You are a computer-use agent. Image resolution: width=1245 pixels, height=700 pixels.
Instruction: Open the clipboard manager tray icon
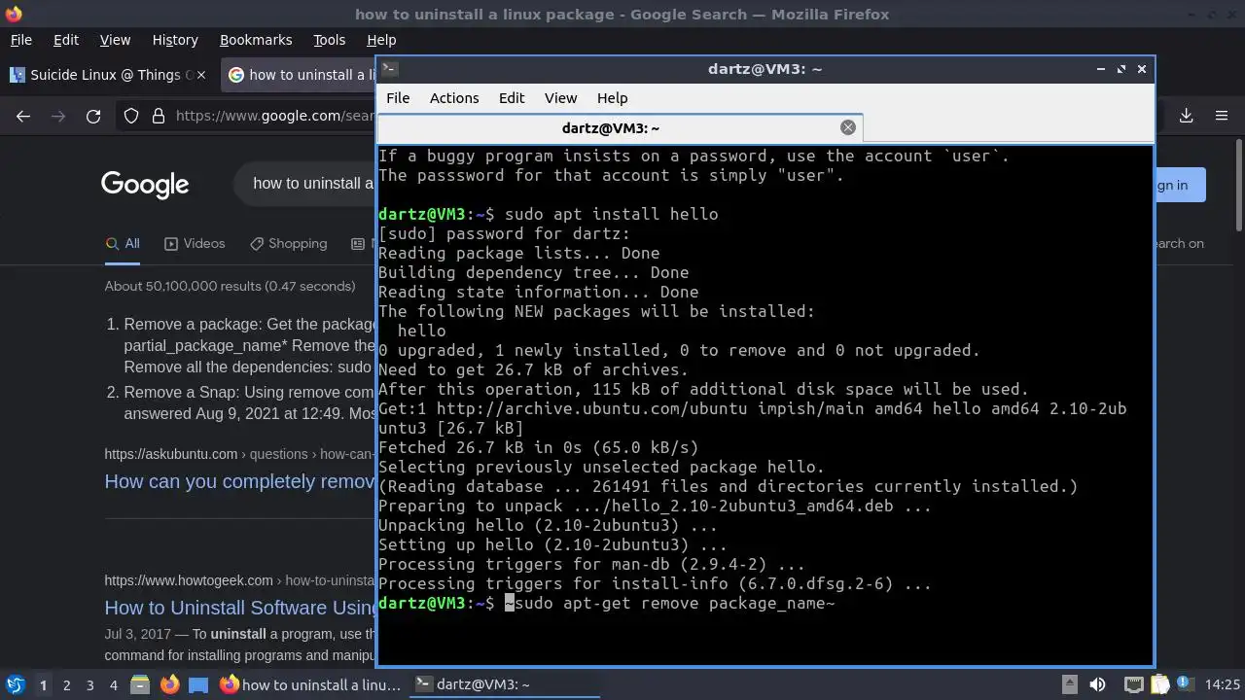click(x=1159, y=684)
